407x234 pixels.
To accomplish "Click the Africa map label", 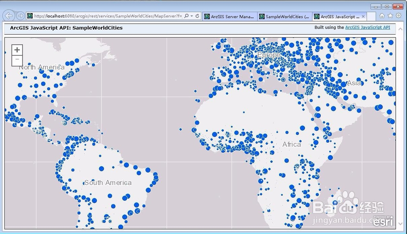I will point(292,144).
